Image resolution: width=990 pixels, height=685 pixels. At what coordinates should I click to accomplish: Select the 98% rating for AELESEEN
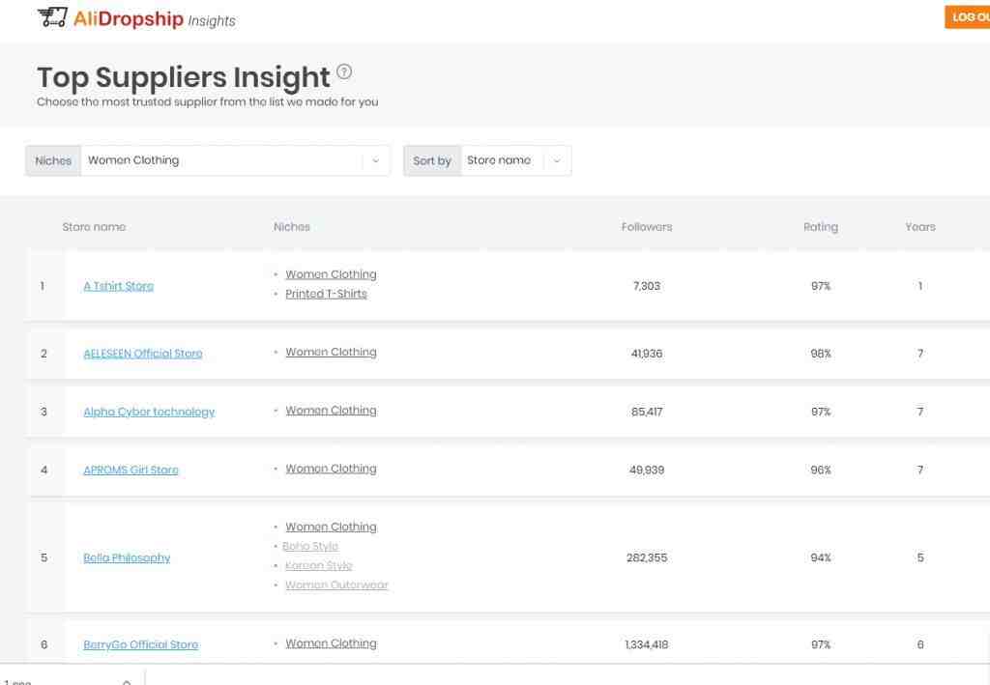pos(821,354)
